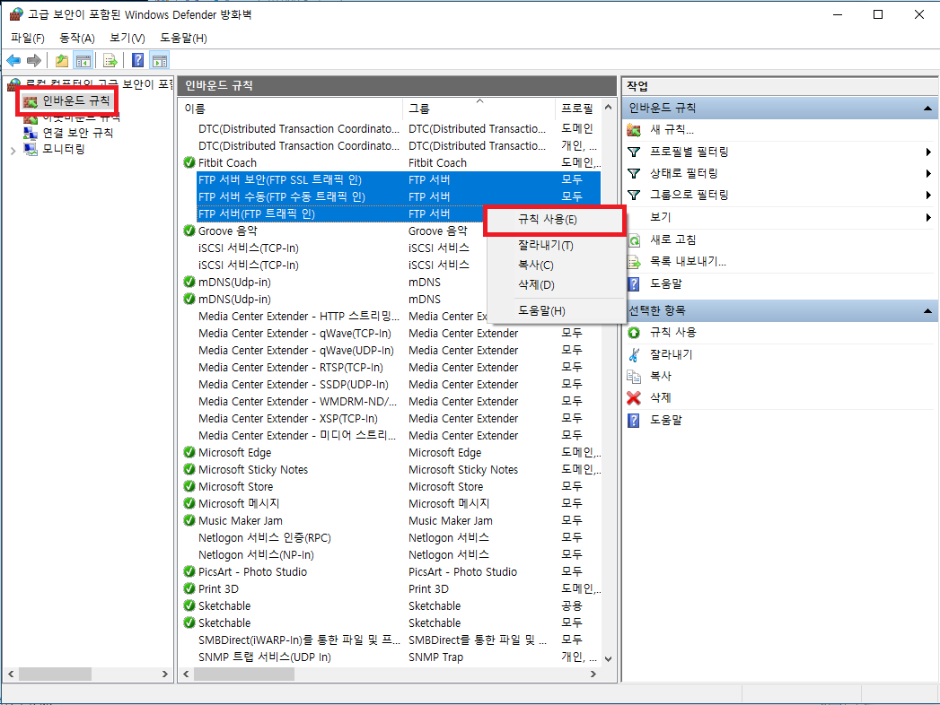The width and height of the screenshot is (940, 705).
Task: Click the rule list vertical scroll up arrow
Action: tap(609, 108)
